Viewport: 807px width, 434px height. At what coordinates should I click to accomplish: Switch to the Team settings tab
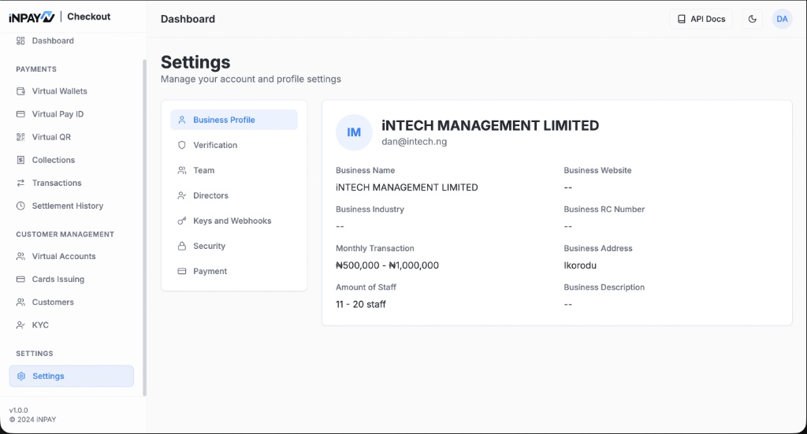pyautogui.click(x=203, y=170)
